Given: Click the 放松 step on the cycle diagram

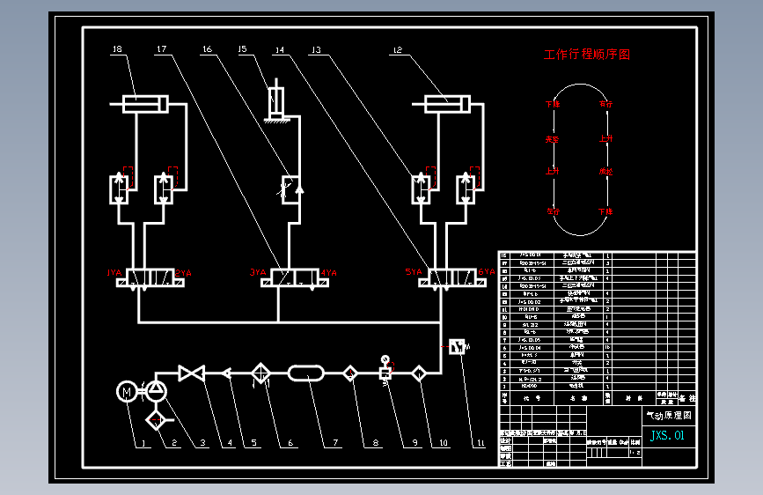Looking at the screenshot, I should point(605,171).
